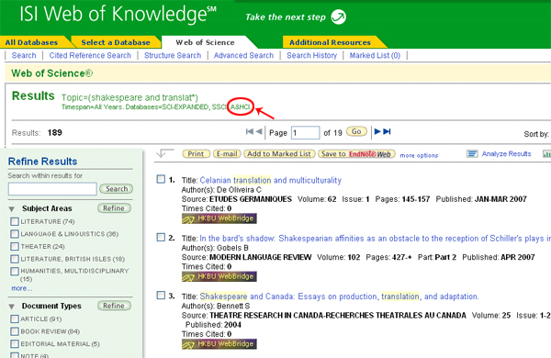The width and height of the screenshot is (551, 358).
Task: Tick LANGUAGE & LINGUISTICS (36) checkbox
Action: tap(15, 234)
